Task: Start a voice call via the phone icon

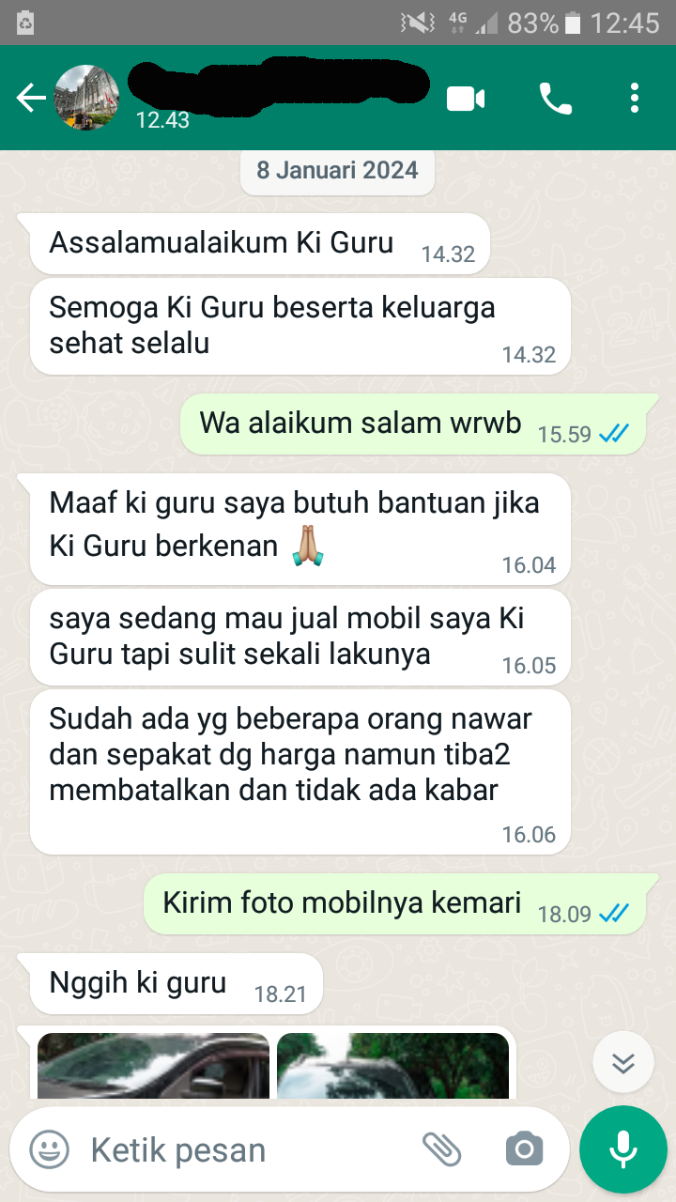Action: pos(555,98)
